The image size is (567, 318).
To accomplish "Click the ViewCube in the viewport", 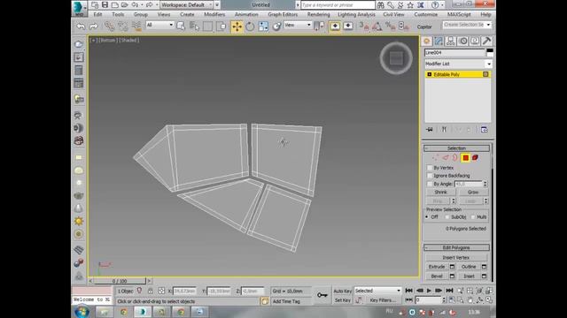I will (x=396, y=58).
